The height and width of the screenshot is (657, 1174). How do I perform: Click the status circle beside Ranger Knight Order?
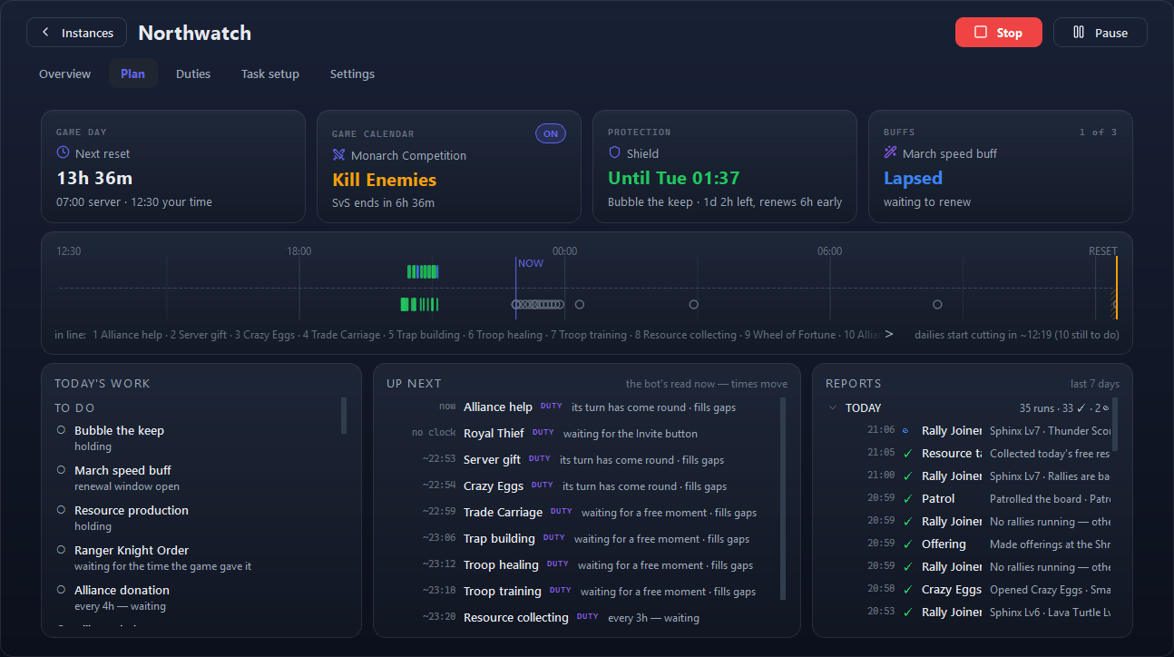61,550
